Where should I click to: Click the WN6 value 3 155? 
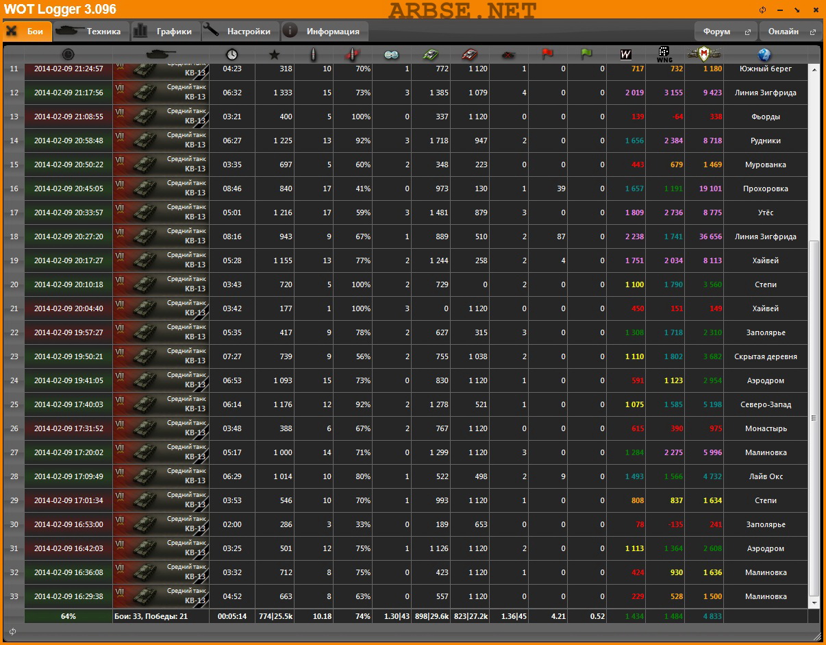[x=673, y=93]
